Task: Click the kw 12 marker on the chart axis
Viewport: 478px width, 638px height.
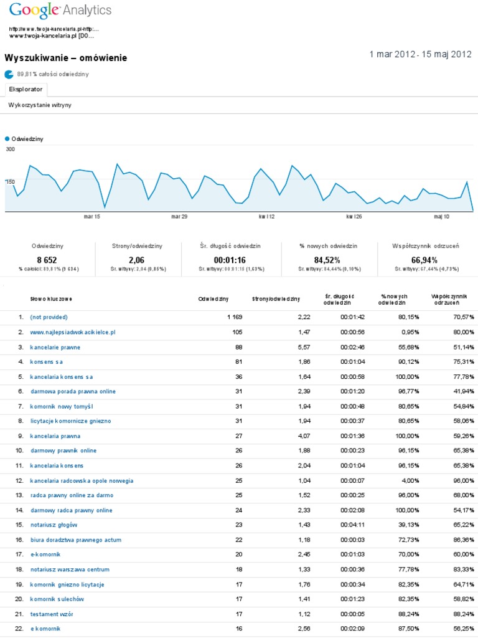Action: coord(266,217)
